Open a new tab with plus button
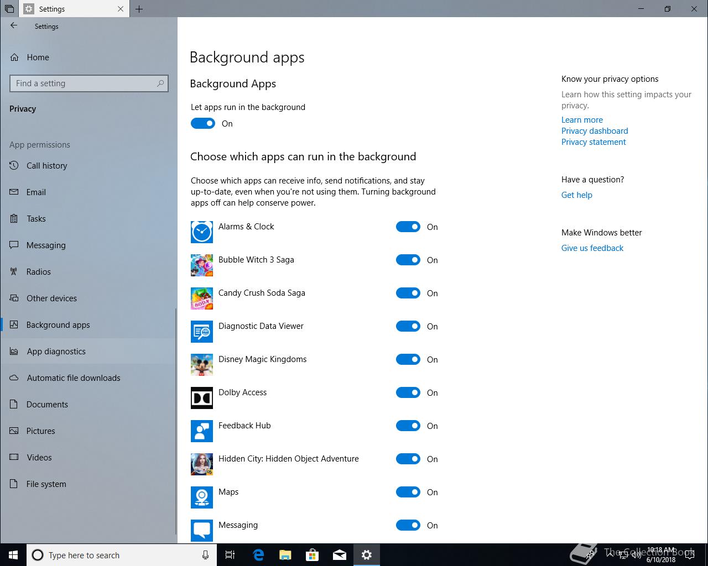This screenshot has height=566, width=708. [139, 9]
